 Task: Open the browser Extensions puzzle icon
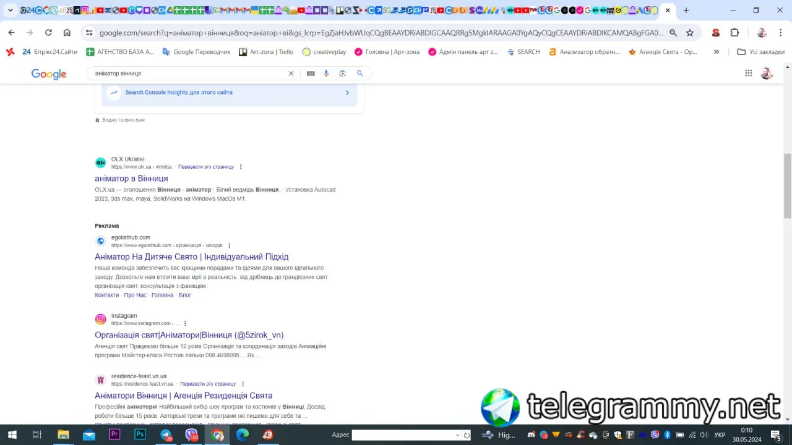click(734, 33)
